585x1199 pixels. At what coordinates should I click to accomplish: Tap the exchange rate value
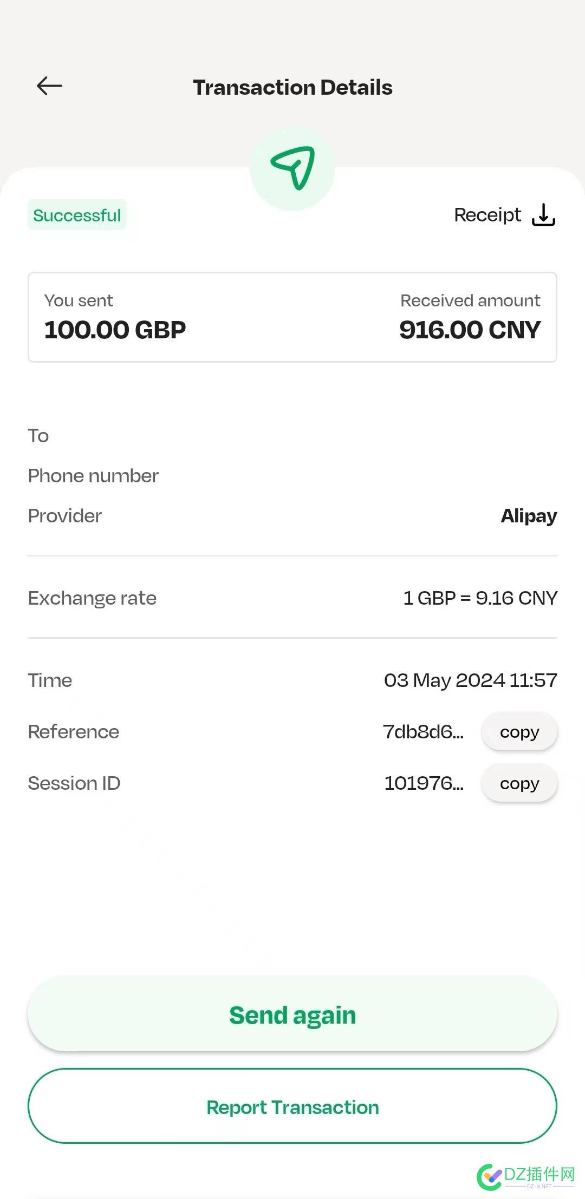tap(480, 598)
